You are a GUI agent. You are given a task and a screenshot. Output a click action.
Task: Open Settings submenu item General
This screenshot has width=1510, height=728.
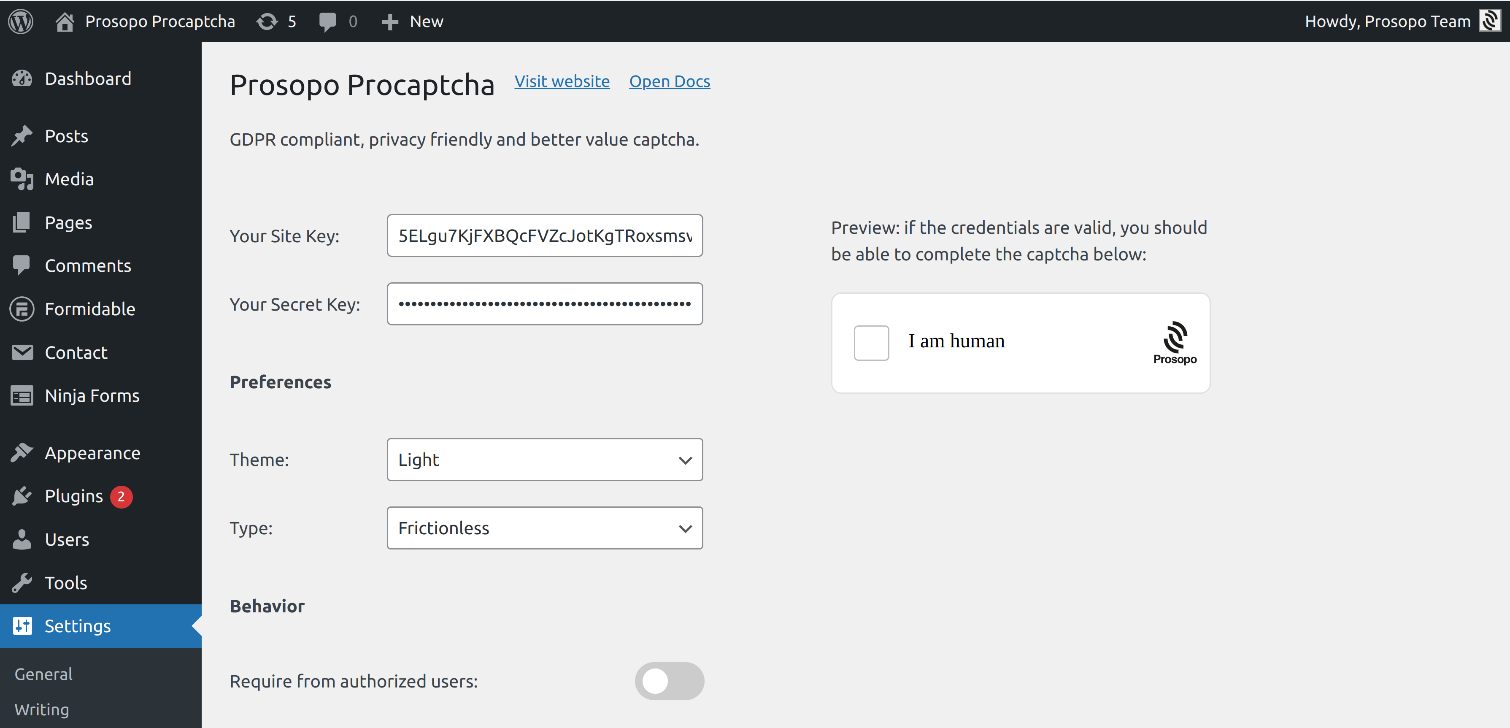[44, 673]
